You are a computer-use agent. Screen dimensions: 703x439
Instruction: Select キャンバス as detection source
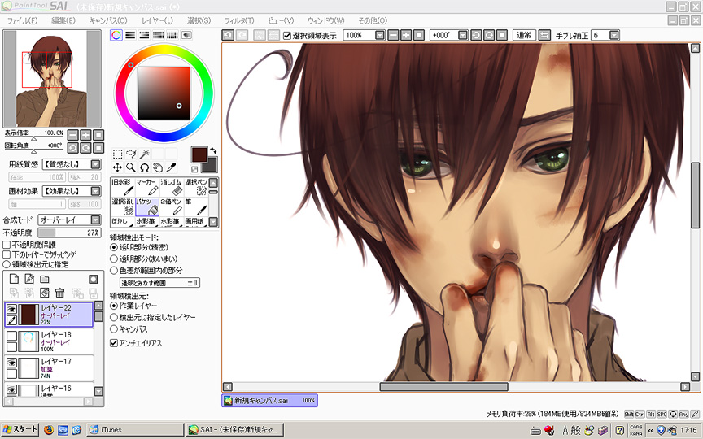114,328
